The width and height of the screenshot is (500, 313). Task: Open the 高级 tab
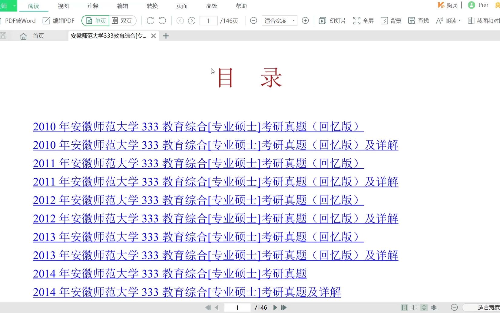pos(212,6)
